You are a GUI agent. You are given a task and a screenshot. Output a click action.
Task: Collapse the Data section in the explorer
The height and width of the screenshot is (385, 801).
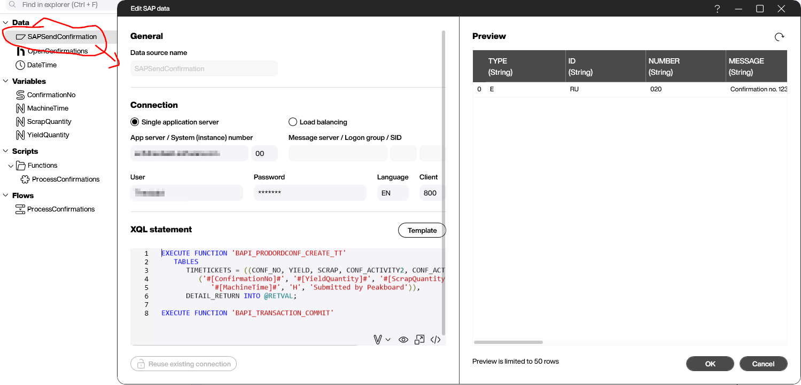[5, 22]
